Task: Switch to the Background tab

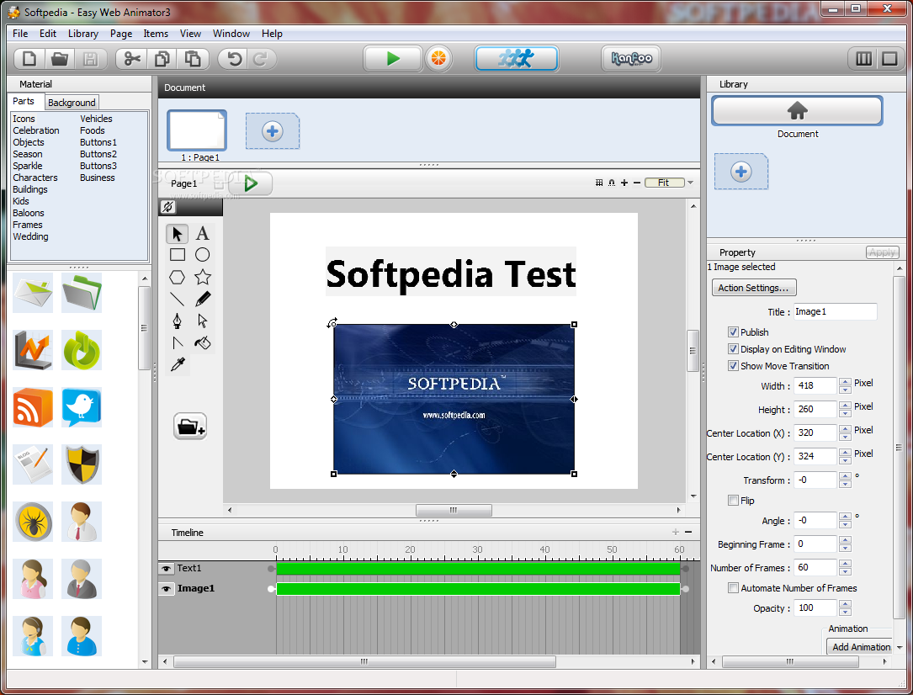Action: (x=72, y=103)
